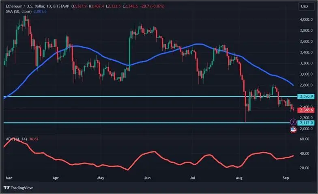Click the 2,112.0 horizontal line price label
The width and height of the screenshot is (318, 194).
pyautogui.click(x=305, y=123)
